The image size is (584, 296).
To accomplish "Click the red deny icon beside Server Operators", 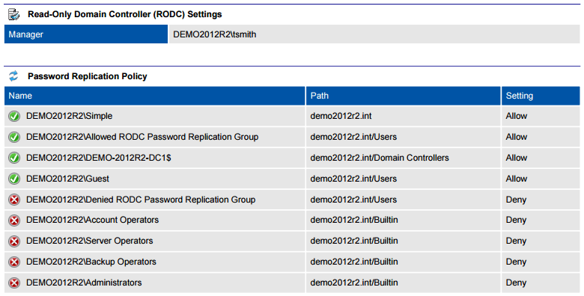I will 14,241.
